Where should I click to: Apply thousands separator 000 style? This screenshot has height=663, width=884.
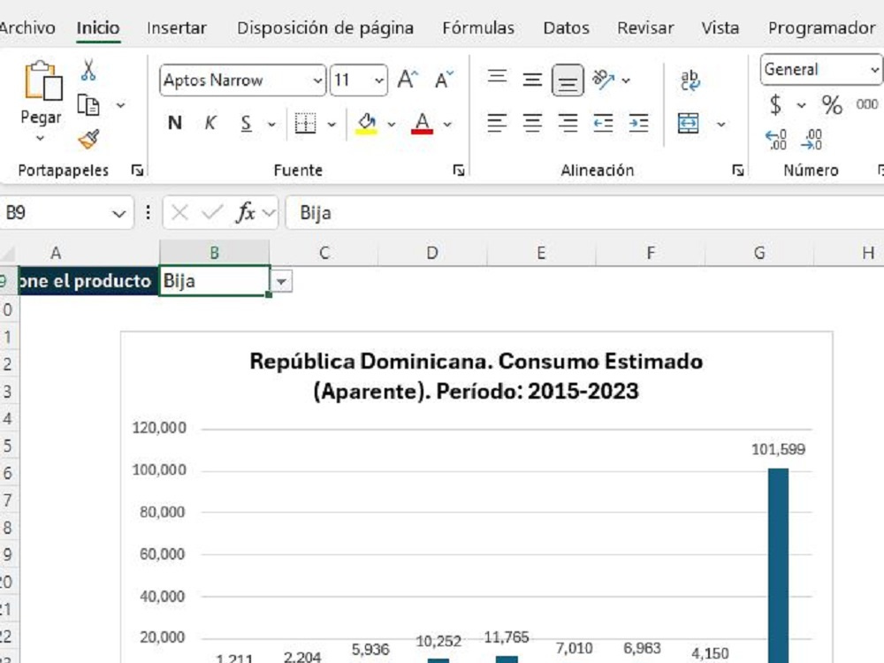click(866, 104)
